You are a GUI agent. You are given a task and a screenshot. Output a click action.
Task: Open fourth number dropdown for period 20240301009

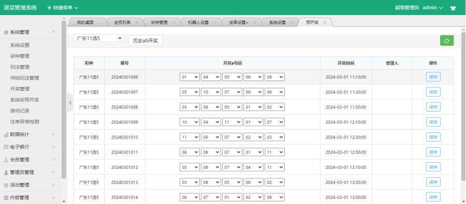coord(253,122)
